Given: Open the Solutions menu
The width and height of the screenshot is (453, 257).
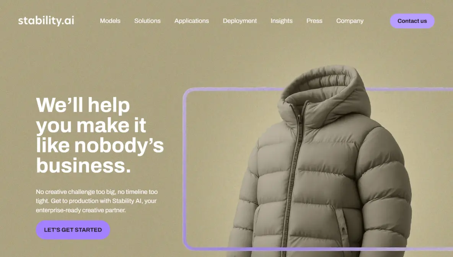Looking at the screenshot, I should [147, 21].
